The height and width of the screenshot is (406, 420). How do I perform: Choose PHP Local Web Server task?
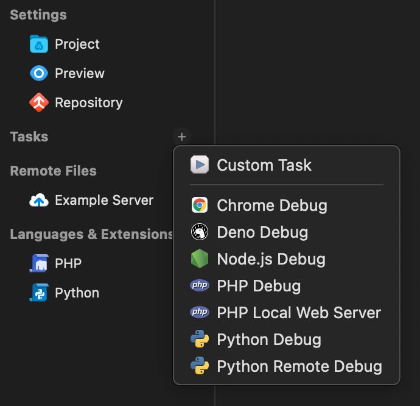[x=298, y=313]
